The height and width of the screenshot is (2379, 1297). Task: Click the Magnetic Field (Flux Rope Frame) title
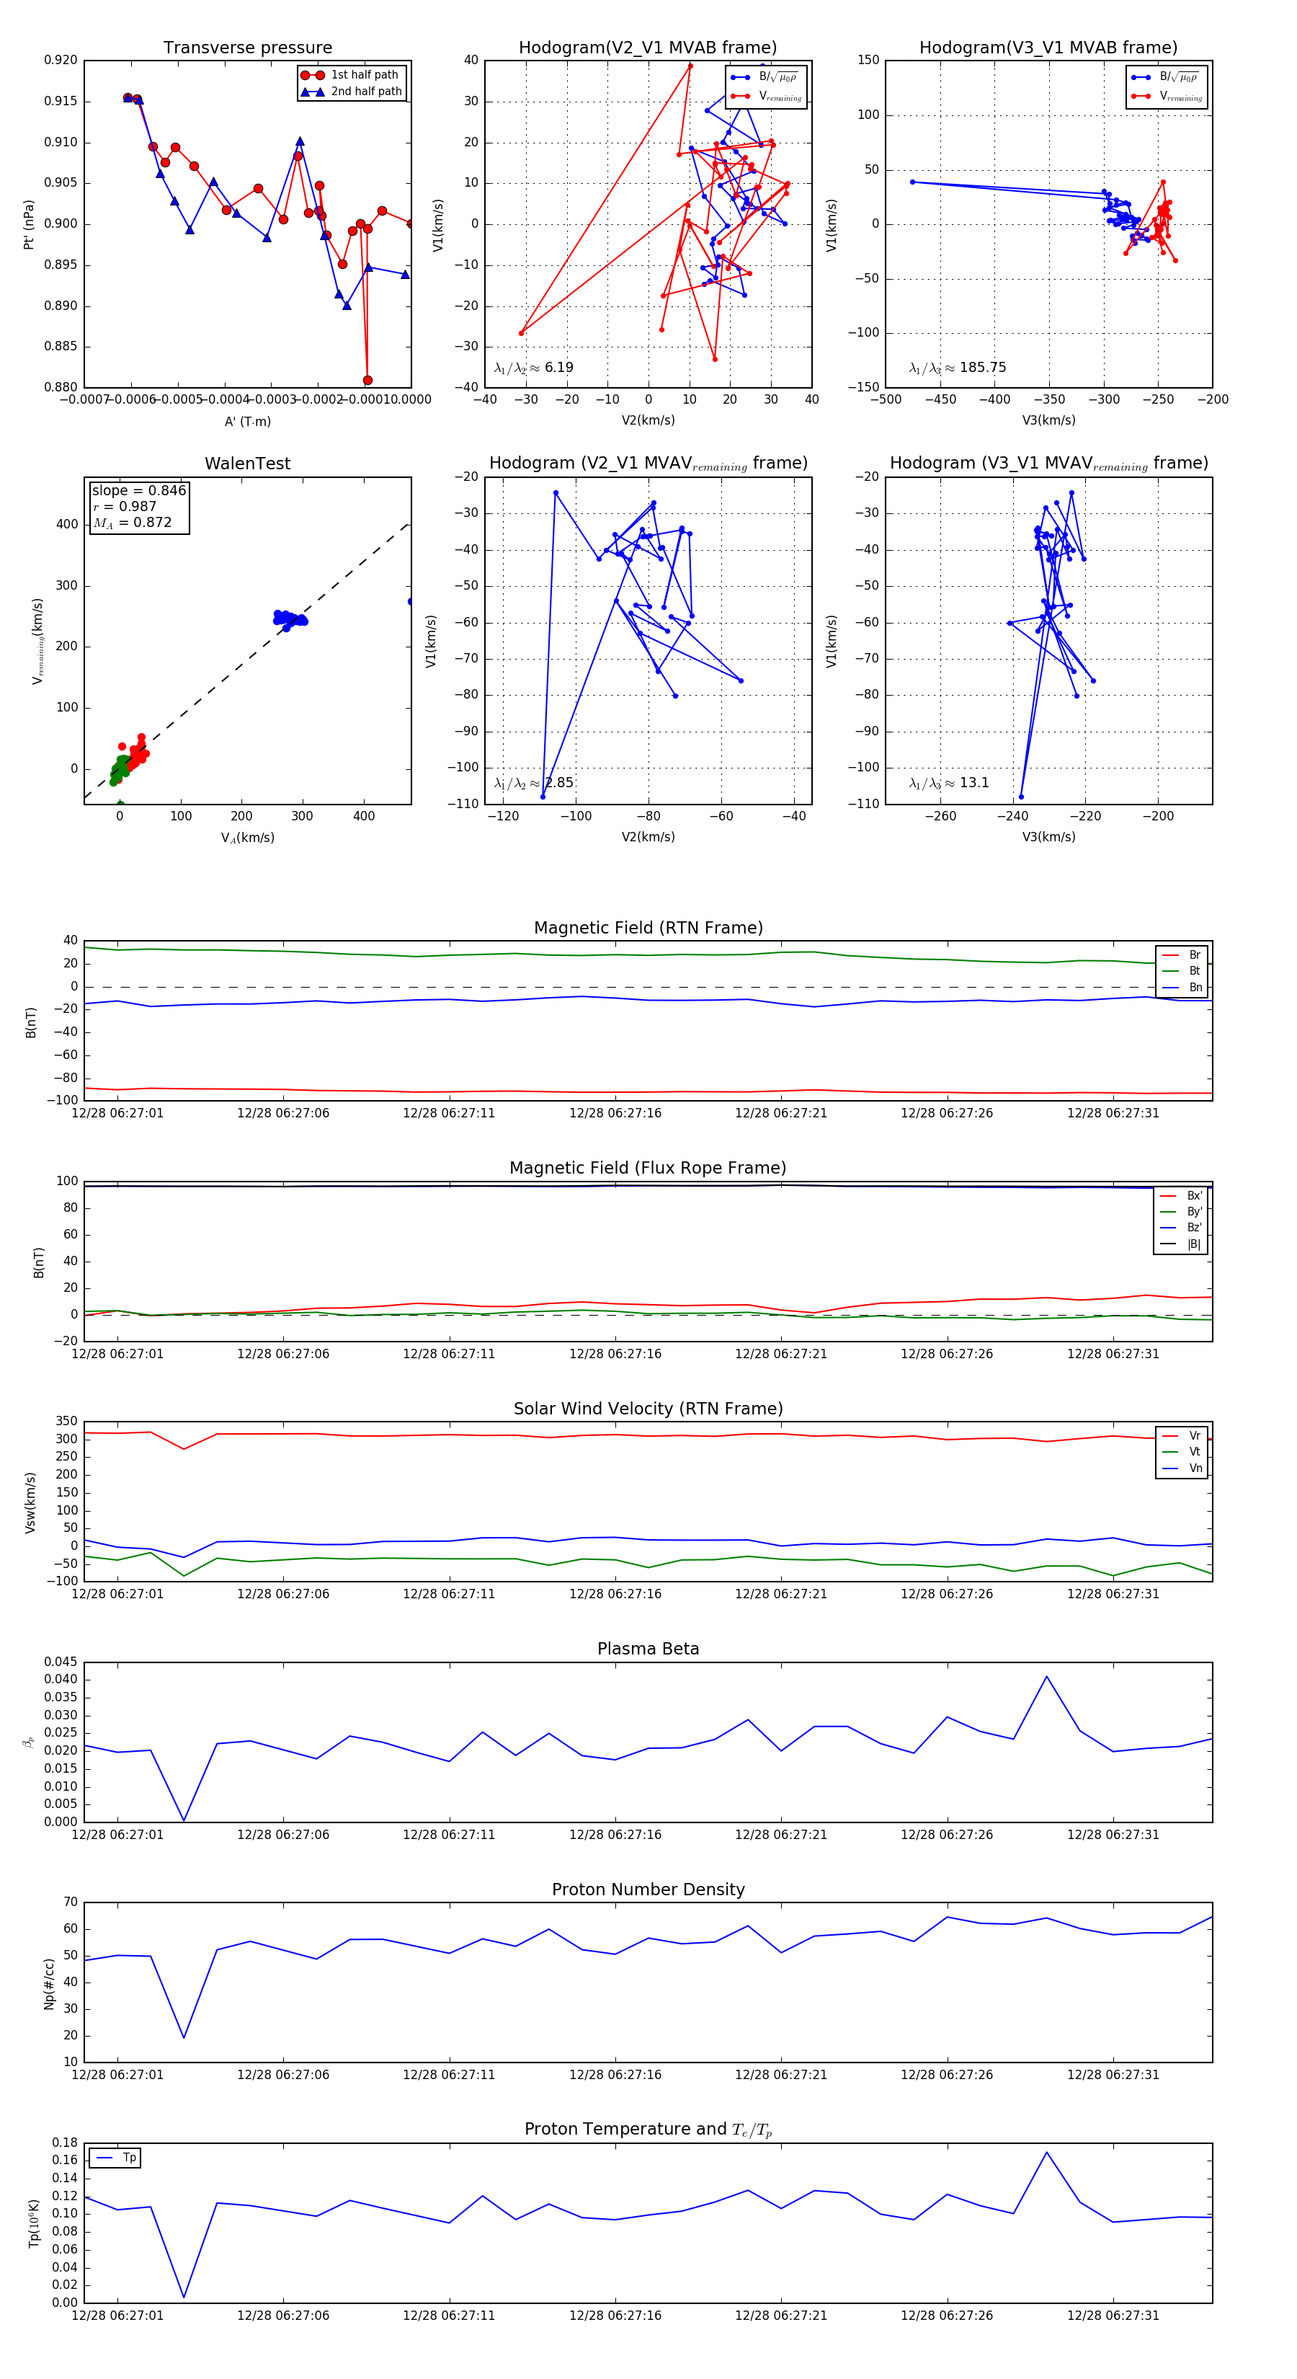click(647, 1169)
